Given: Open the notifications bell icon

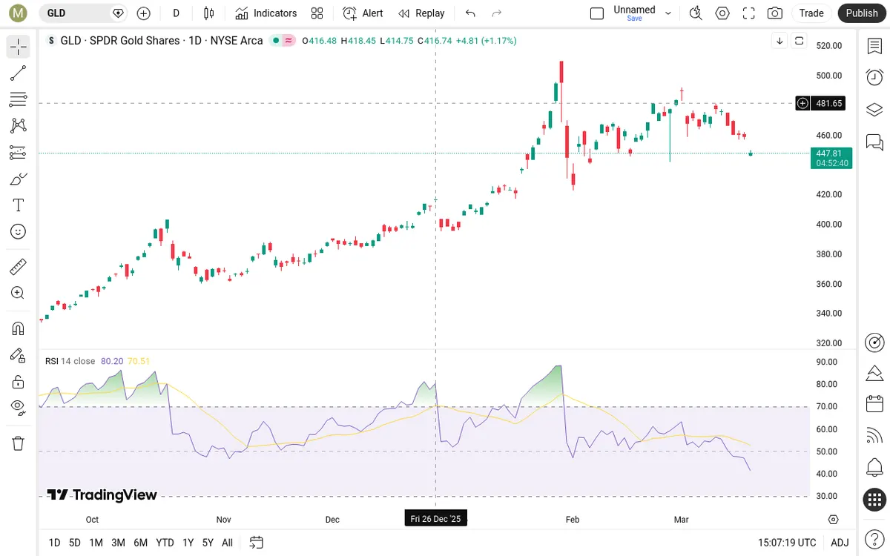Looking at the screenshot, I should click(874, 468).
